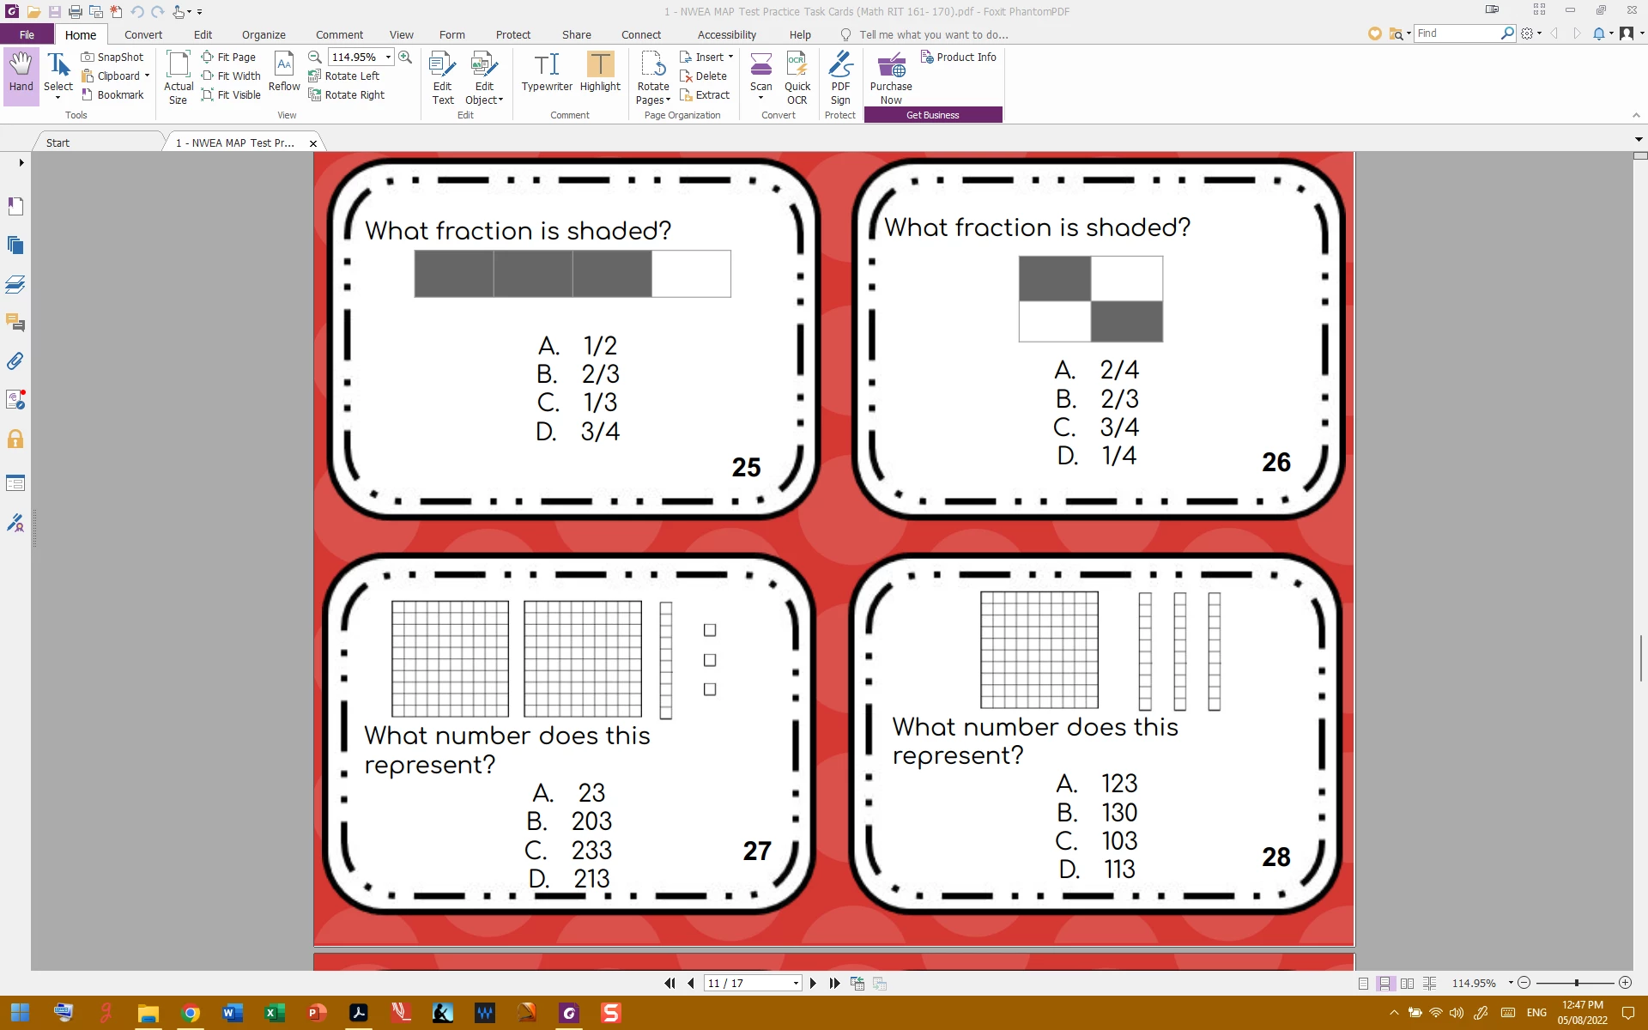Toggle single page view mode
The width and height of the screenshot is (1648, 1030).
(x=1364, y=984)
